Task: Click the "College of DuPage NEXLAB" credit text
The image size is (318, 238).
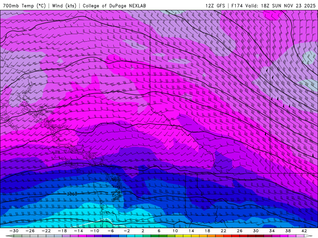Action: point(114,6)
